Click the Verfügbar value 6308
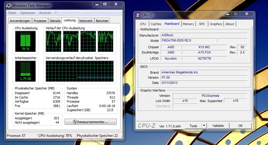 (x=57, y=101)
